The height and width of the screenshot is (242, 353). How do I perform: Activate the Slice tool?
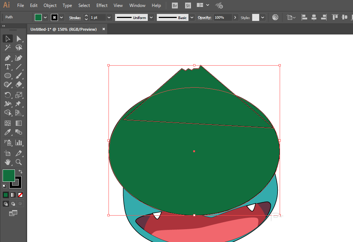(x=19, y=153)
